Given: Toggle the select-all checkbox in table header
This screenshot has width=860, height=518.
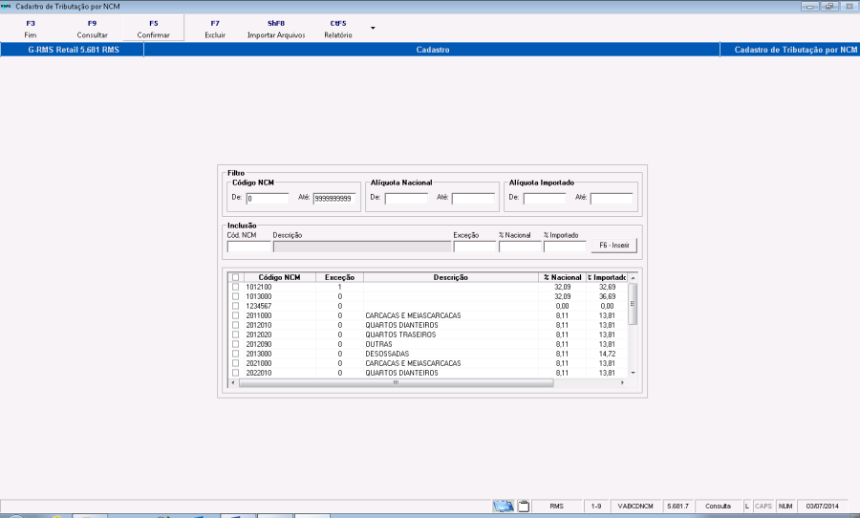Looking at the screenshot, I should (235, 278).
